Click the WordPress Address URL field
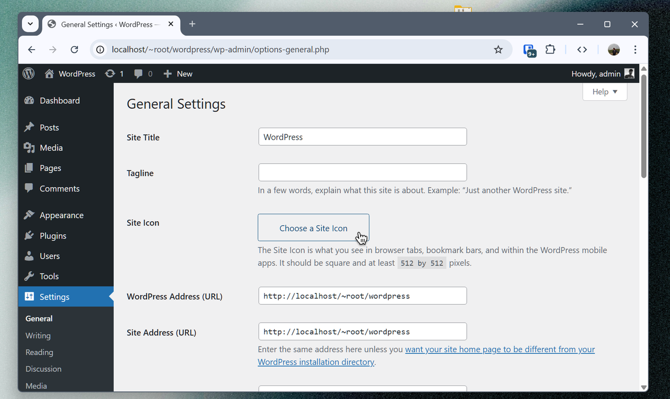This screenshot has width=670, height=399. (x=362, y=296)
